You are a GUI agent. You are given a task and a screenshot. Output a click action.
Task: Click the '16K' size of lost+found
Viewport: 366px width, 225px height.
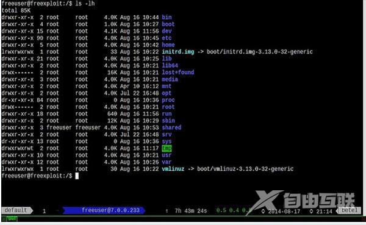pyautogui.click(x=112, y=73)
